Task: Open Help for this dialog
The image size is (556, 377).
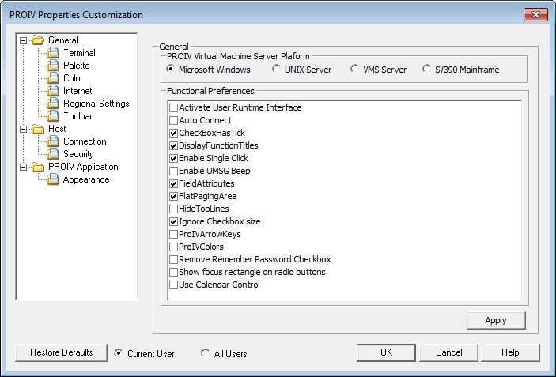Action: coord(510,352)
